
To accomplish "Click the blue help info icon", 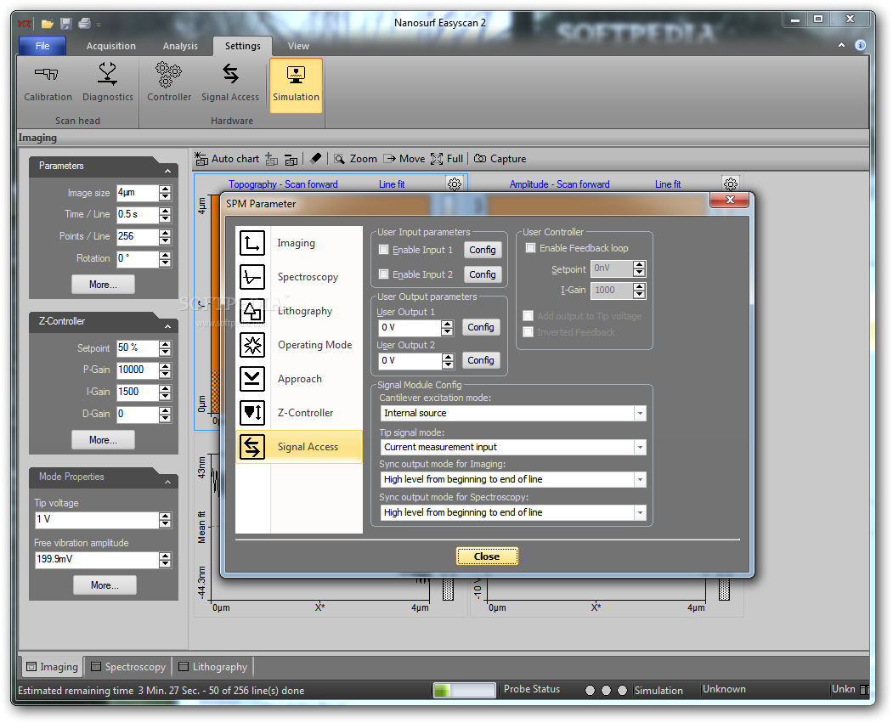I will pos(861,45).
